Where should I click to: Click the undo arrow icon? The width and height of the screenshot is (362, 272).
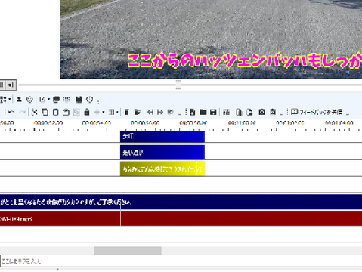click(11, 112)
